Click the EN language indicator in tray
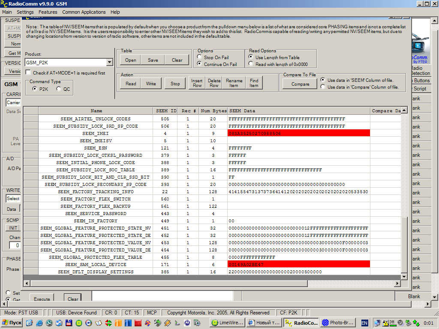Viewport: 439px width, 329px height. click(364, 323)
